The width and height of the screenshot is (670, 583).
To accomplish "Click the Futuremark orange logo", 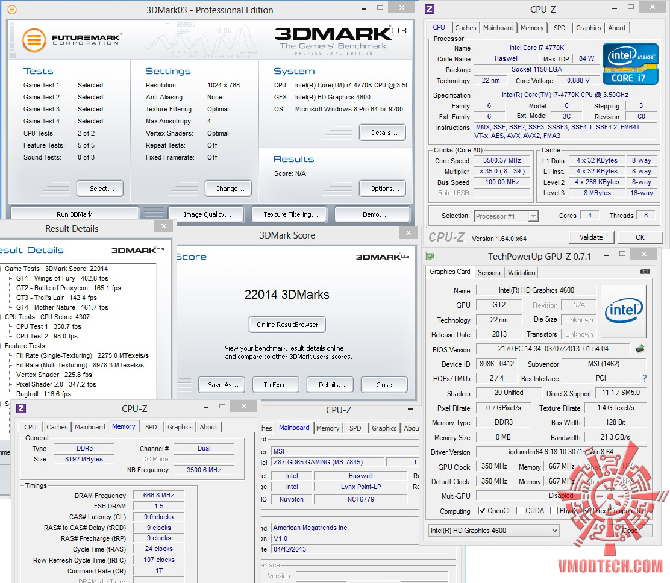I will [x=34, y=40].
